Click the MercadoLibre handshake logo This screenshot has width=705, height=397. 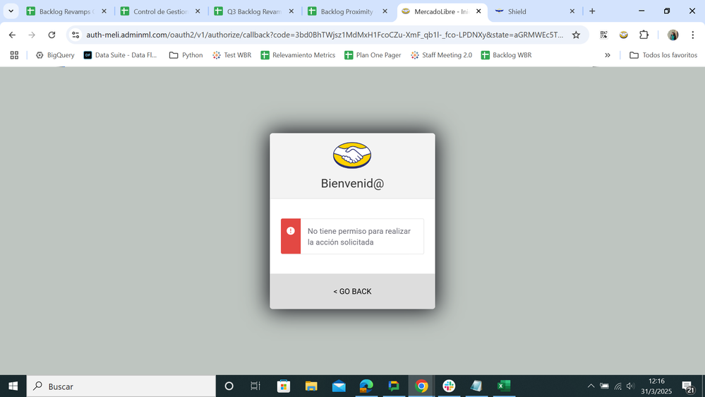(352, 155)
